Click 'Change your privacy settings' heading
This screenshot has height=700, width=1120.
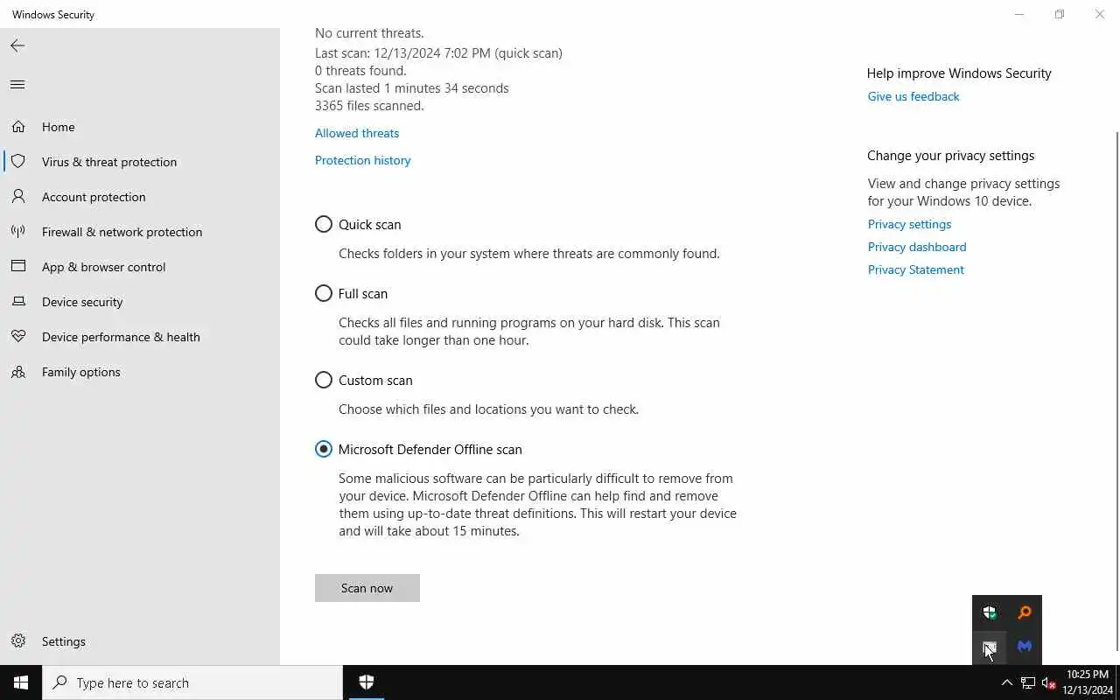pyautogui.click(x=950, y=156)
